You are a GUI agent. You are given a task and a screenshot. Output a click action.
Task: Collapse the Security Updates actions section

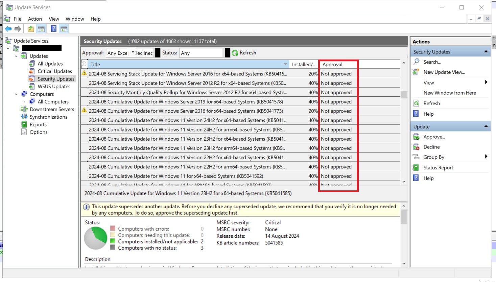486,52
